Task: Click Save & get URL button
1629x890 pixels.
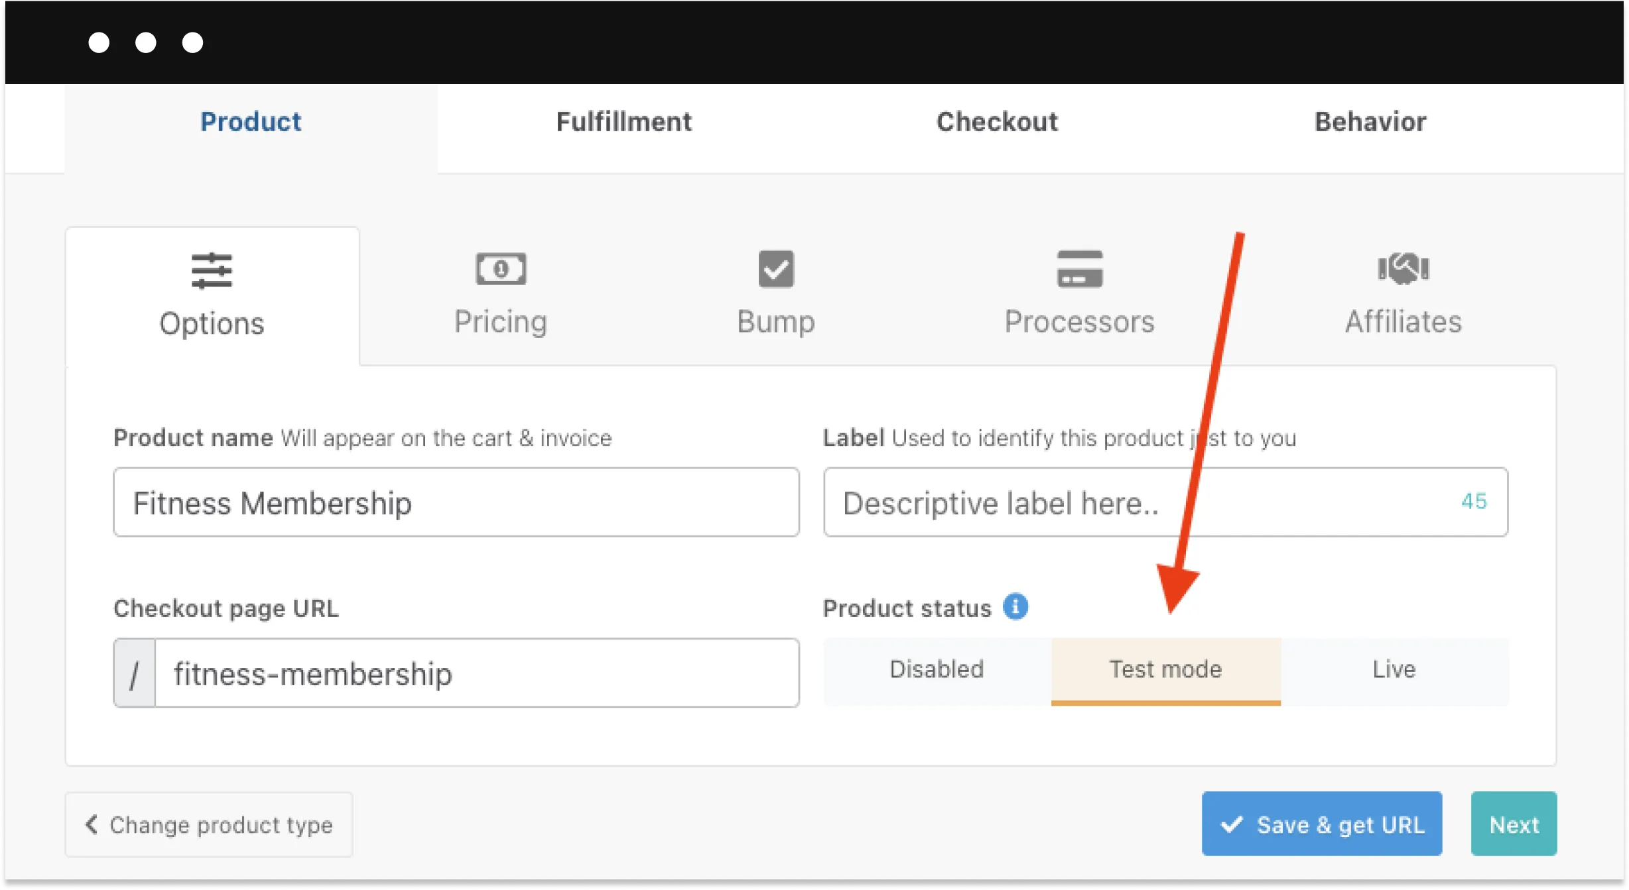Action: [x=1322, y=824]
